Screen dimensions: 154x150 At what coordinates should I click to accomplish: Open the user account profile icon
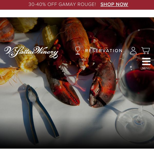pyautogui.click(x=133, y=51)
